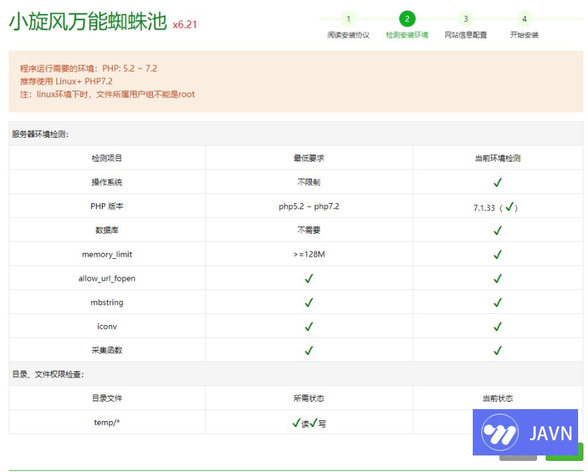Image resolution: width=588 pixels, height=472 pixels.
Task: Click the 当前环境检测 column header
Action: pyautogui.click(x=498, y=158)
